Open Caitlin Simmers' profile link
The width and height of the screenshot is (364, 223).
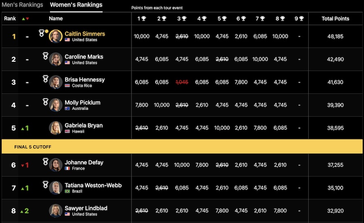tap(85, 34)
